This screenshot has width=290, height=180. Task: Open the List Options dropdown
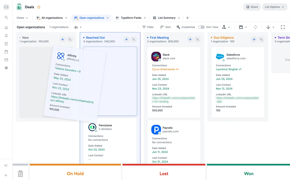275,7
